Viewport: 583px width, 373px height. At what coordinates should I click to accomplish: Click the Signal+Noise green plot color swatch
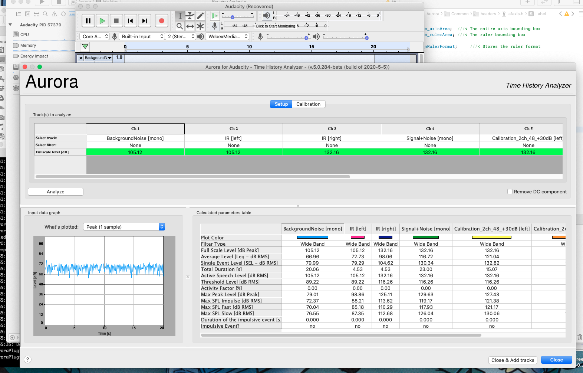[x=426, y=237]
